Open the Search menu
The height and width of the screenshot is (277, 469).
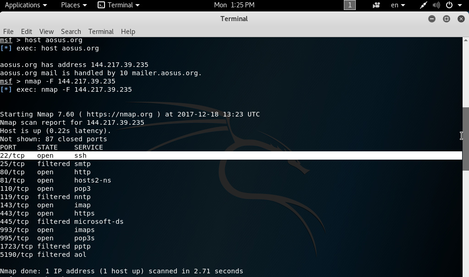point(71,32)
